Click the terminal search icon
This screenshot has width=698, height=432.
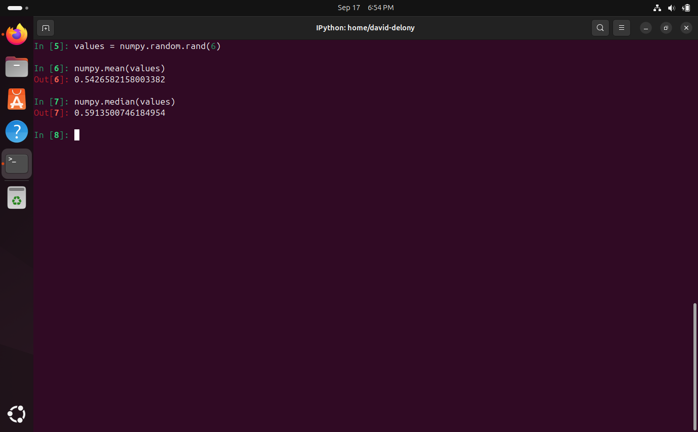pyautogui.click(x=600, y=28)
